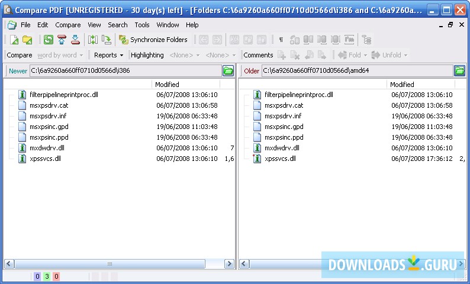Image resolution: width=470 pixels, height=284 pixels.
Task: Open the Help menu
Action: [x=192, y=25]
